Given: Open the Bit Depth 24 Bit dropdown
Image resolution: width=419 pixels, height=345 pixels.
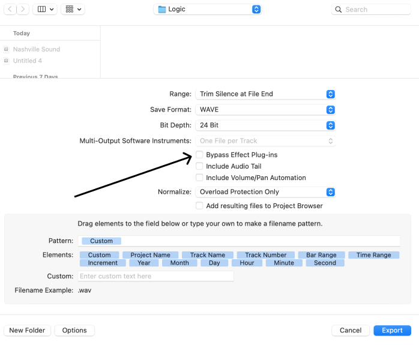Looking at the screenshot, I should [x=265, y=125].
